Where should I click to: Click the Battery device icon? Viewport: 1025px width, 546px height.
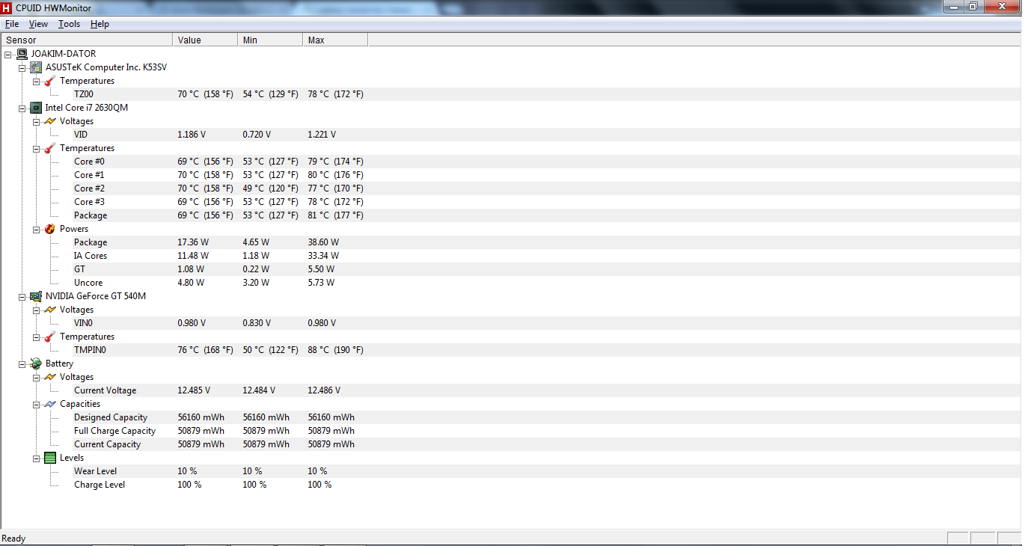(36, 364)
